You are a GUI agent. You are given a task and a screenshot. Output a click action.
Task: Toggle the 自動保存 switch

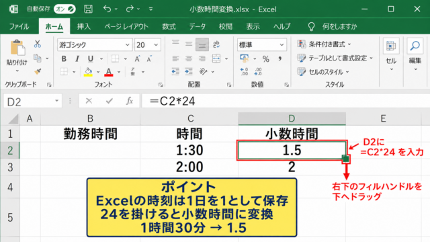(x=64, y=9)
